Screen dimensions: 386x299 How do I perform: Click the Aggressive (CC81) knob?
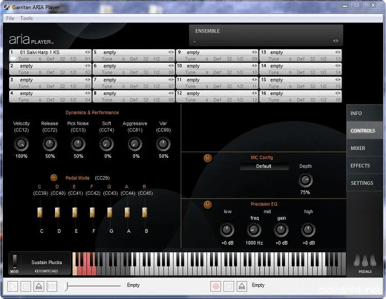[x=135, y=144]
